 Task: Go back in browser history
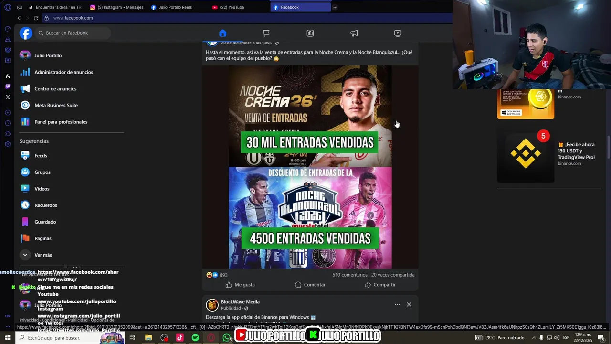click(19, 18)
